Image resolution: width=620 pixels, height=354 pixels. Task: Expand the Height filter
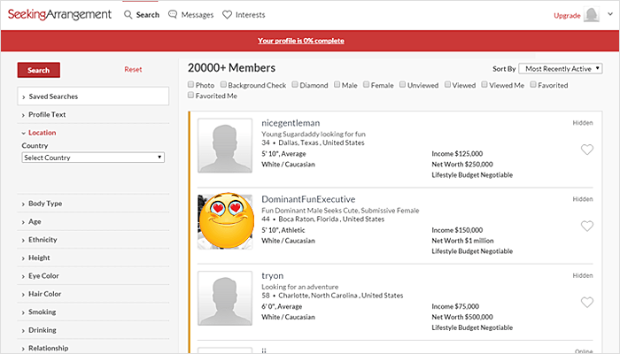93,258
